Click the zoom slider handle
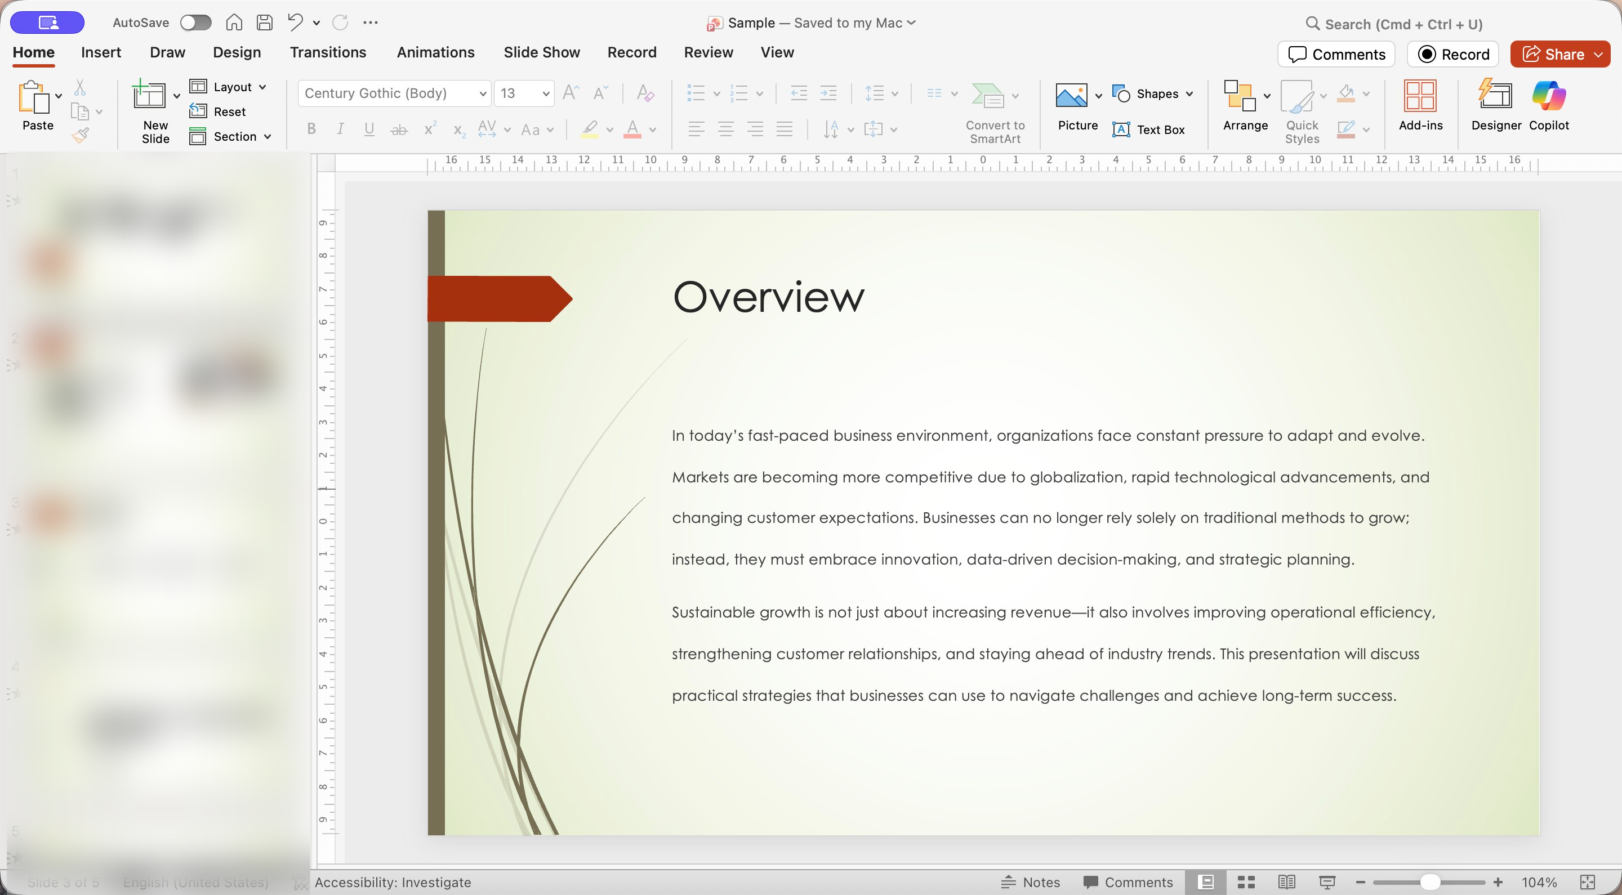The image size is (1622, 895). (1430, 882)
